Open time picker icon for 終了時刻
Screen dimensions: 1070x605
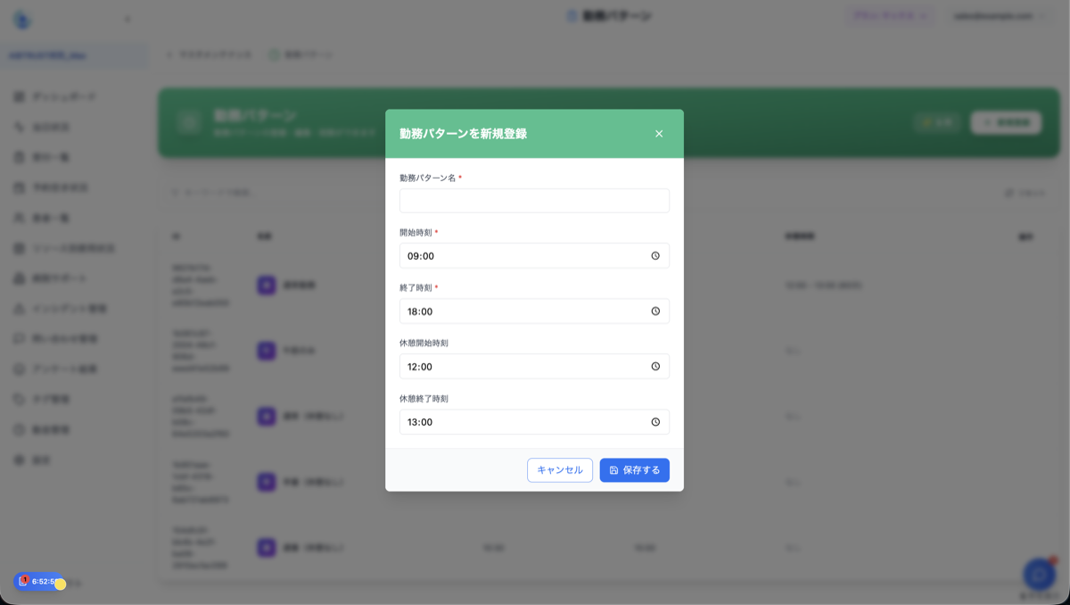(655, 311)
